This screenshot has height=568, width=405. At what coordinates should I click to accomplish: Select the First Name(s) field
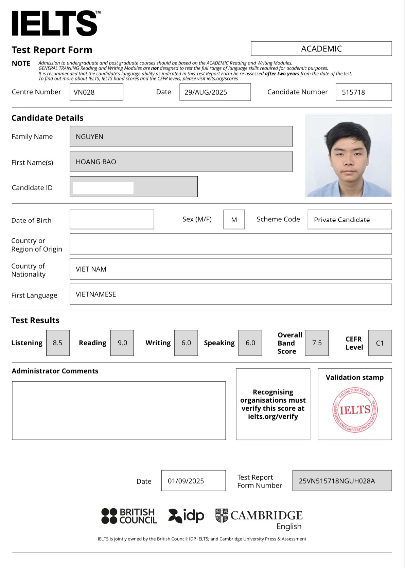181,162
